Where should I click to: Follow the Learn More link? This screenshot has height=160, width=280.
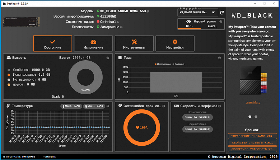(x=253, y=102)
